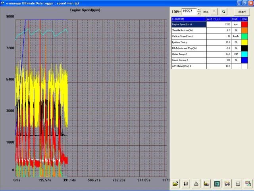Viewport: 254px width, 191px height.
Task: Click the greyed-out magnifier zoom icon
Action: click(x=214, y=12)
